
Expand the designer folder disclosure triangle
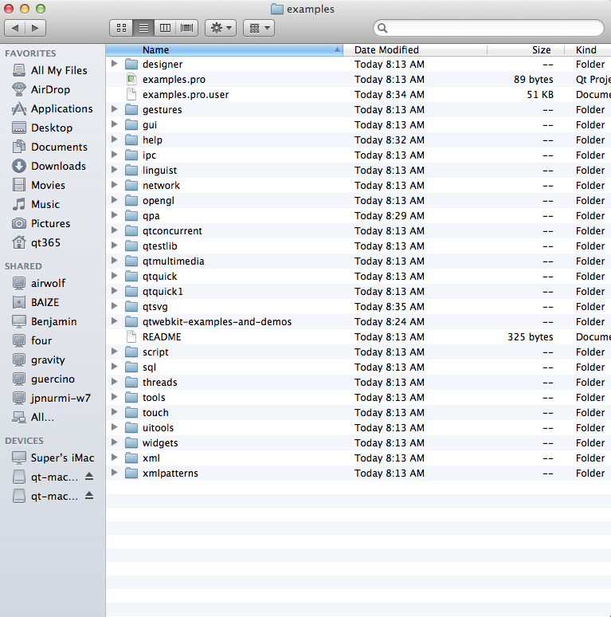coord(115,65)
